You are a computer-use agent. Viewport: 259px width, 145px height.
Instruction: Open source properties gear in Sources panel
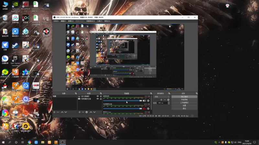pyautogui.click(x=86, y=112)
